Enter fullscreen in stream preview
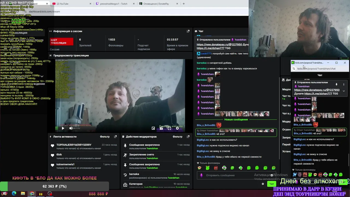This screenshot has width=350, height=197. (x=169, y=128)
